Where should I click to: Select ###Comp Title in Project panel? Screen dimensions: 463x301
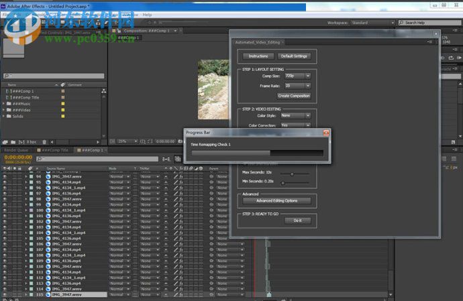tap(25, 97)
